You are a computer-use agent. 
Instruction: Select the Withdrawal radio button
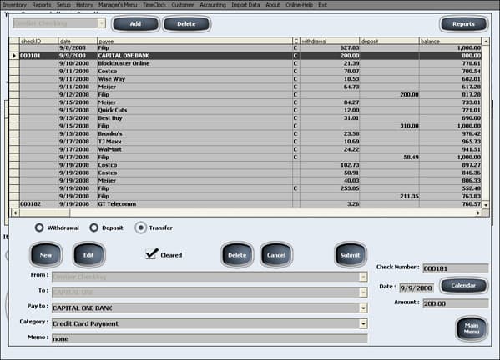pyautogui.click(x=39, y=227)
